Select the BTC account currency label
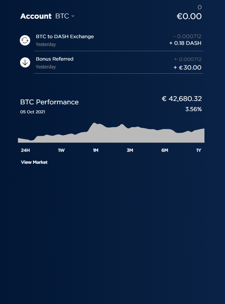The image size is (225, 304). click(x=62, y=16)
